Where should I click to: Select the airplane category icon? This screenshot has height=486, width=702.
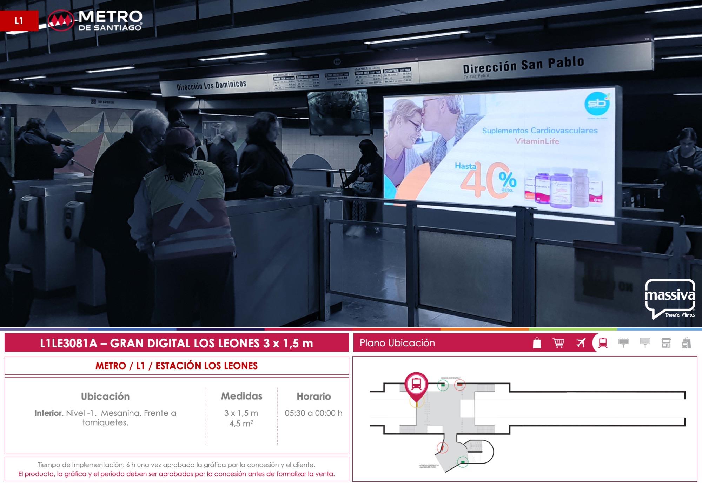581,343
